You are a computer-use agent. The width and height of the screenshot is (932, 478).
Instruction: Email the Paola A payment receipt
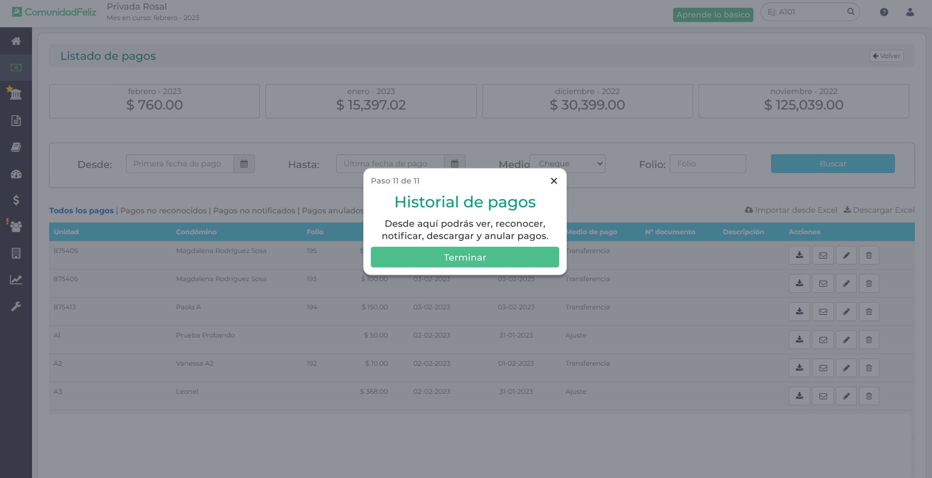823,312
